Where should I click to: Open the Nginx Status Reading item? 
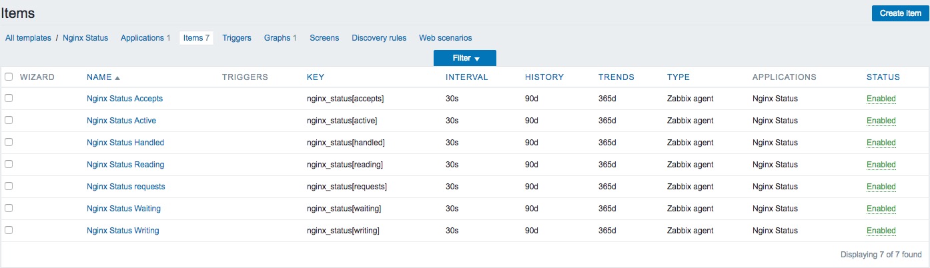(125, 165)
